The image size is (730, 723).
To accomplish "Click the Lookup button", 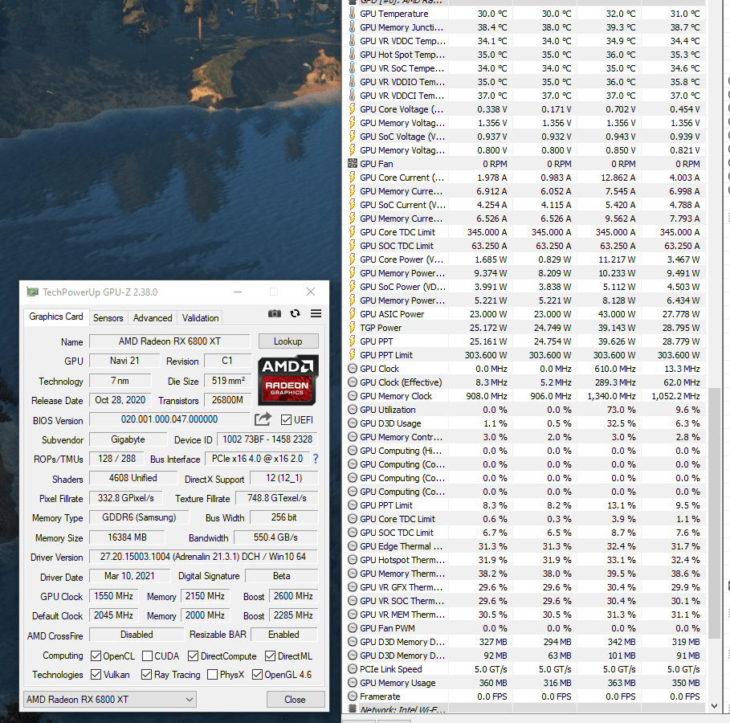I will 288,341.
